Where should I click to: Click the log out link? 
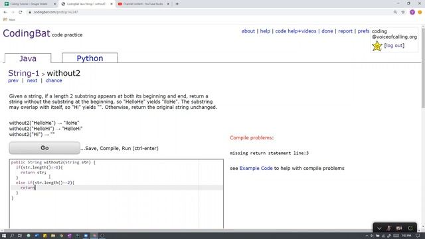click(394, 46)
